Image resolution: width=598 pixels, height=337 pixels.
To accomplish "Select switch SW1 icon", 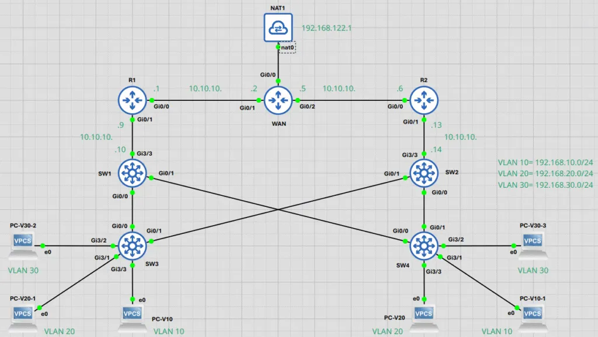I will (x=132, y=173).
